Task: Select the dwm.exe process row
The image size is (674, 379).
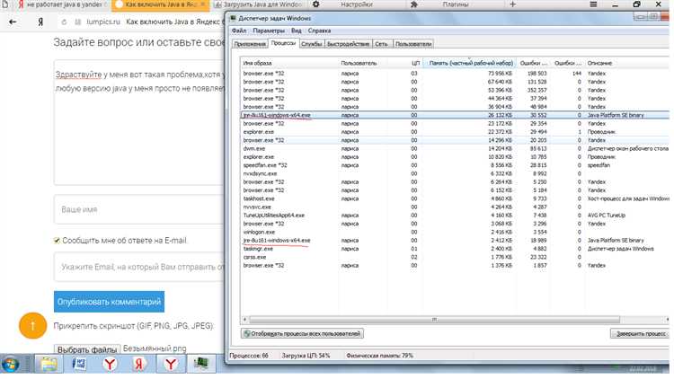Action: [x=455, y=149]
